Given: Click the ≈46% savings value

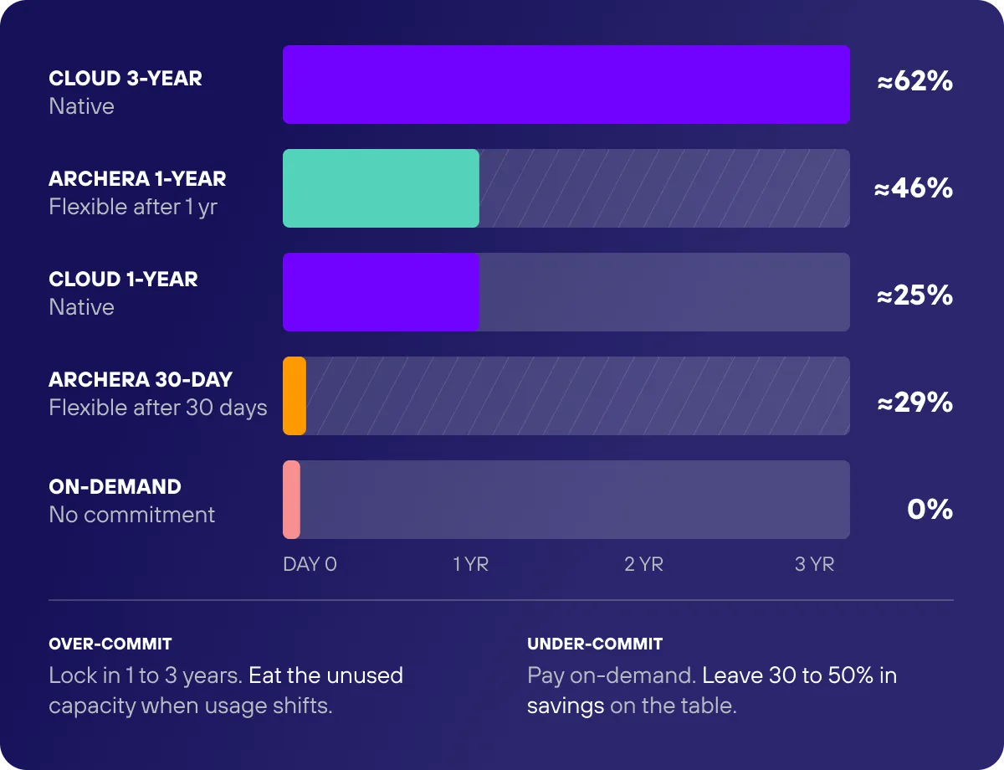Looking at the screenshot, I should [914, 189].
